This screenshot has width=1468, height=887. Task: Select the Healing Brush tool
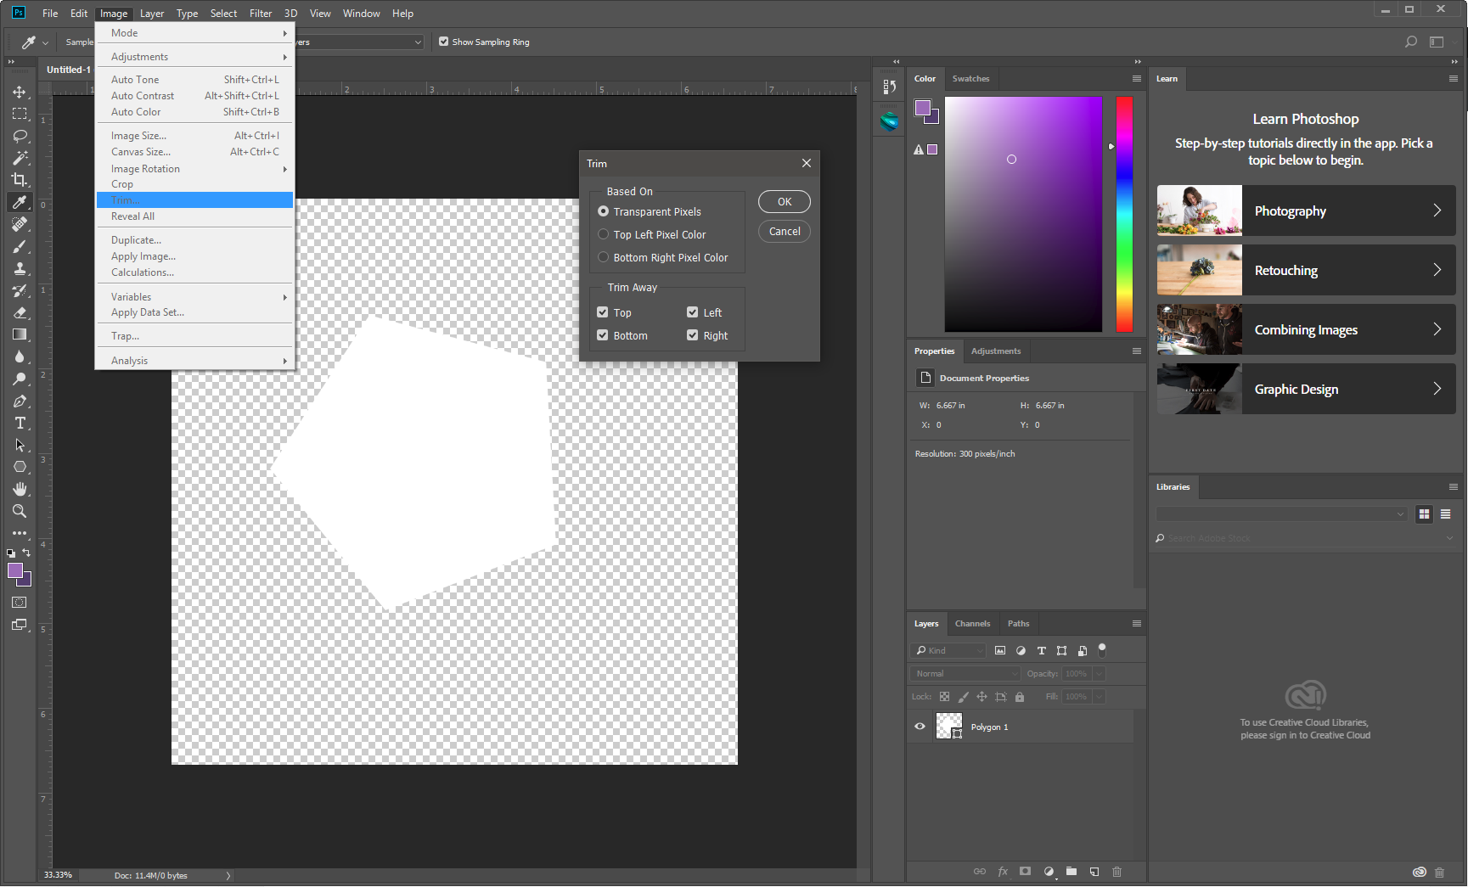[20, 224]
